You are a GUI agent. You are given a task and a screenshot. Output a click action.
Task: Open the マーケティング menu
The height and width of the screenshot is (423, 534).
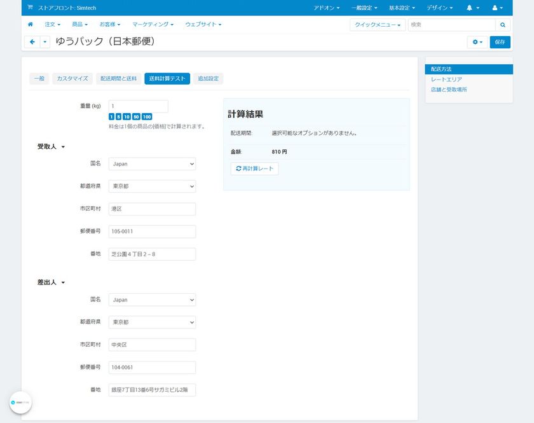click(153, 24)
